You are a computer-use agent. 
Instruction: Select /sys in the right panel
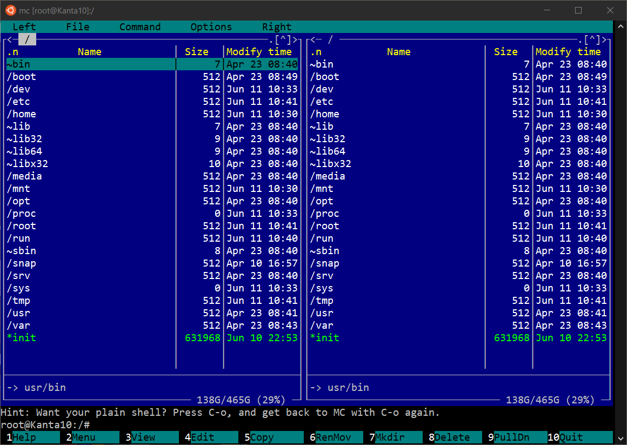[x=459, y=288]
